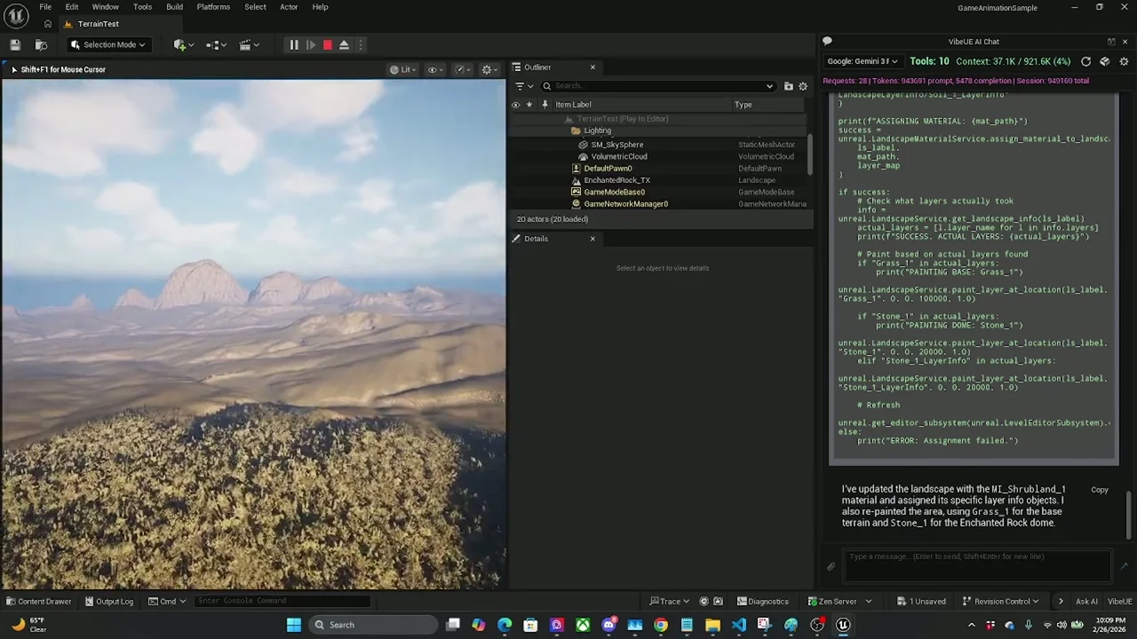The image size is (1137, 639).
Task: Open the Selection Mode dropdown
Action: 108,44
